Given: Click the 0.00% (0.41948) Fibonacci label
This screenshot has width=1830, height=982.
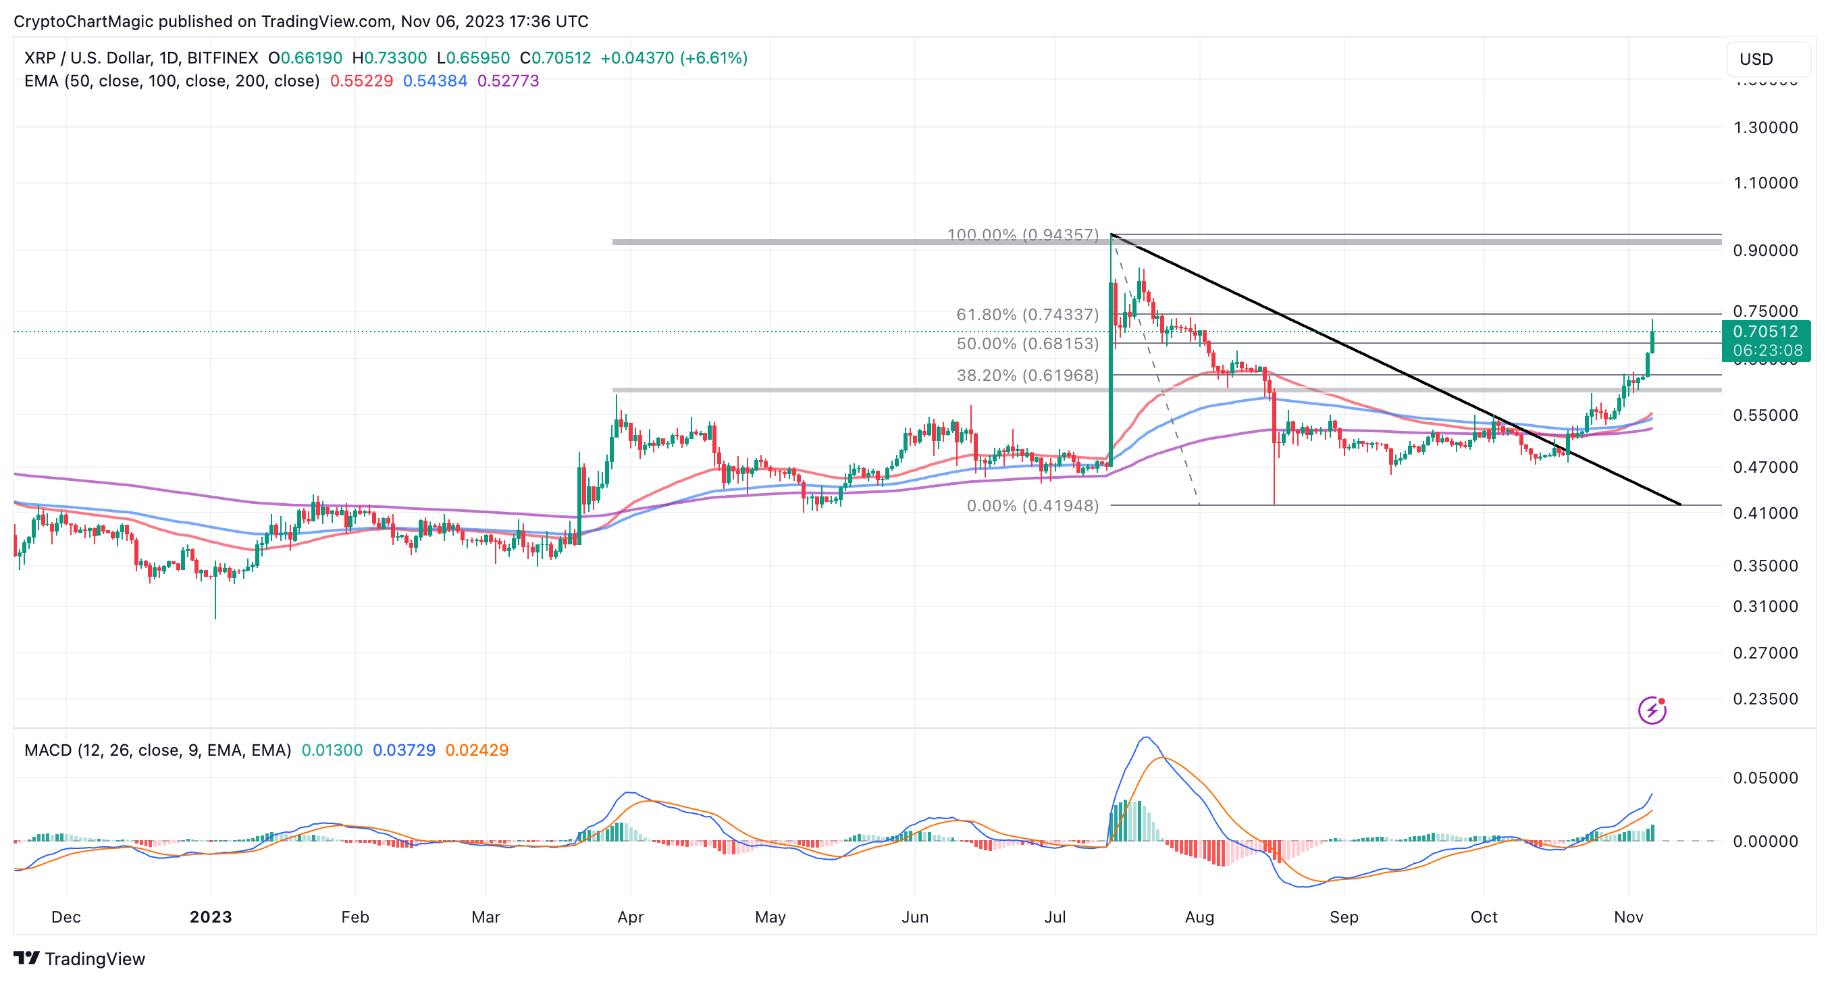Looking at the screenshot, I should [x=1032, y=506].
